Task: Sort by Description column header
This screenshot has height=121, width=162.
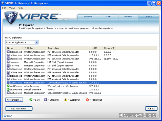Action: click(67, 48)
